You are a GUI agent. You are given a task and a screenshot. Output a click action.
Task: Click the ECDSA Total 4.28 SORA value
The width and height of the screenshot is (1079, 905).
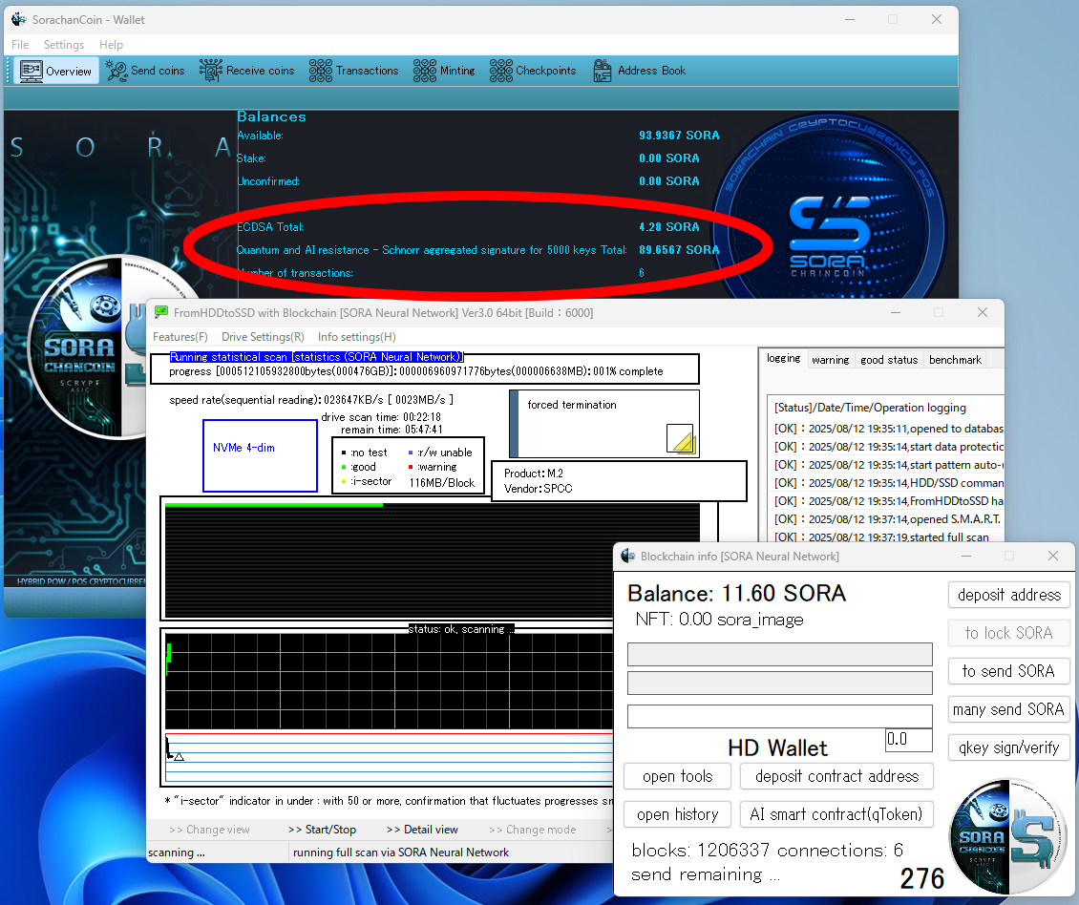pyautogui.click(x=668, y=227)
